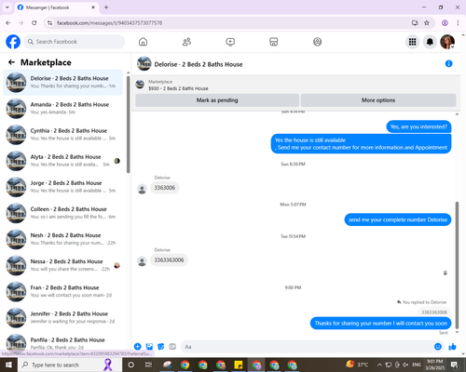Open Jennifer's conversation
This screenshot has height=372, width=466.
[62, 317]
